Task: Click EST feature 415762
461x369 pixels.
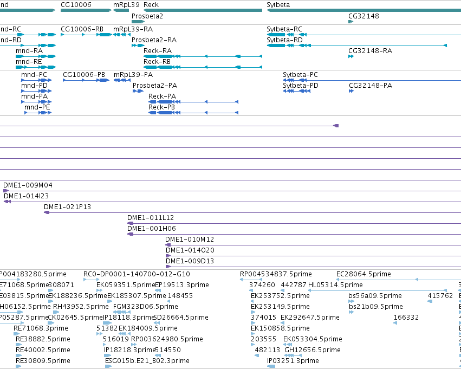Action: click(x=440, y=295)
